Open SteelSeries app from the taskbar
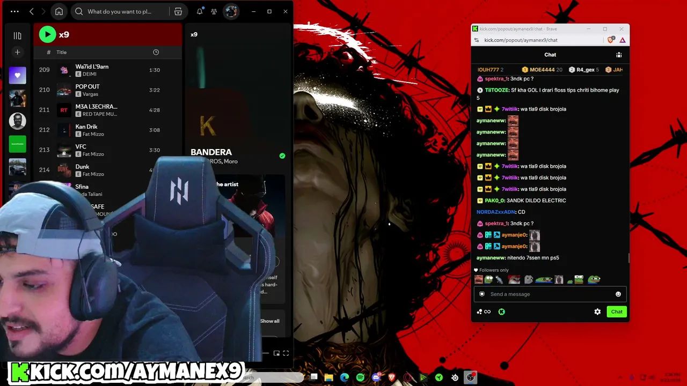Viewport: 687px width, 386px height. click(x=455, y=377)
